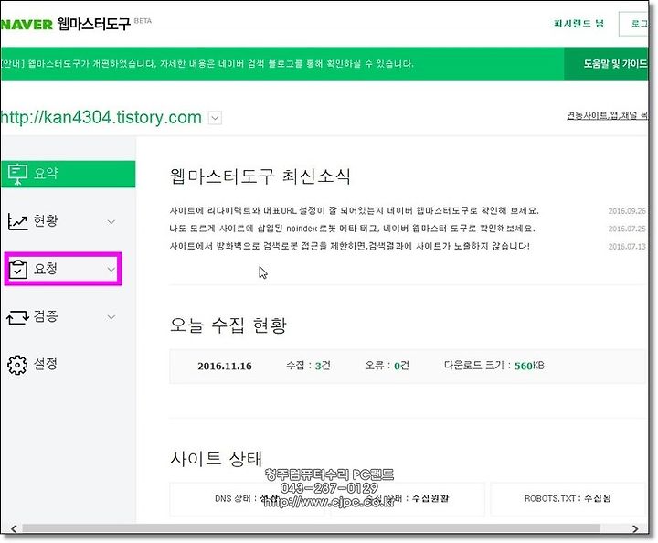Click the 다운로드 크기 : 560KB value

tap(494, 366)
